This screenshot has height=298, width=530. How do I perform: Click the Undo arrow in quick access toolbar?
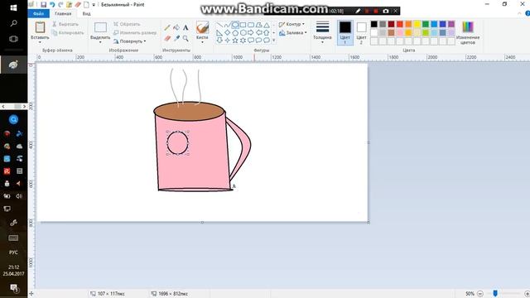point(52,5)
